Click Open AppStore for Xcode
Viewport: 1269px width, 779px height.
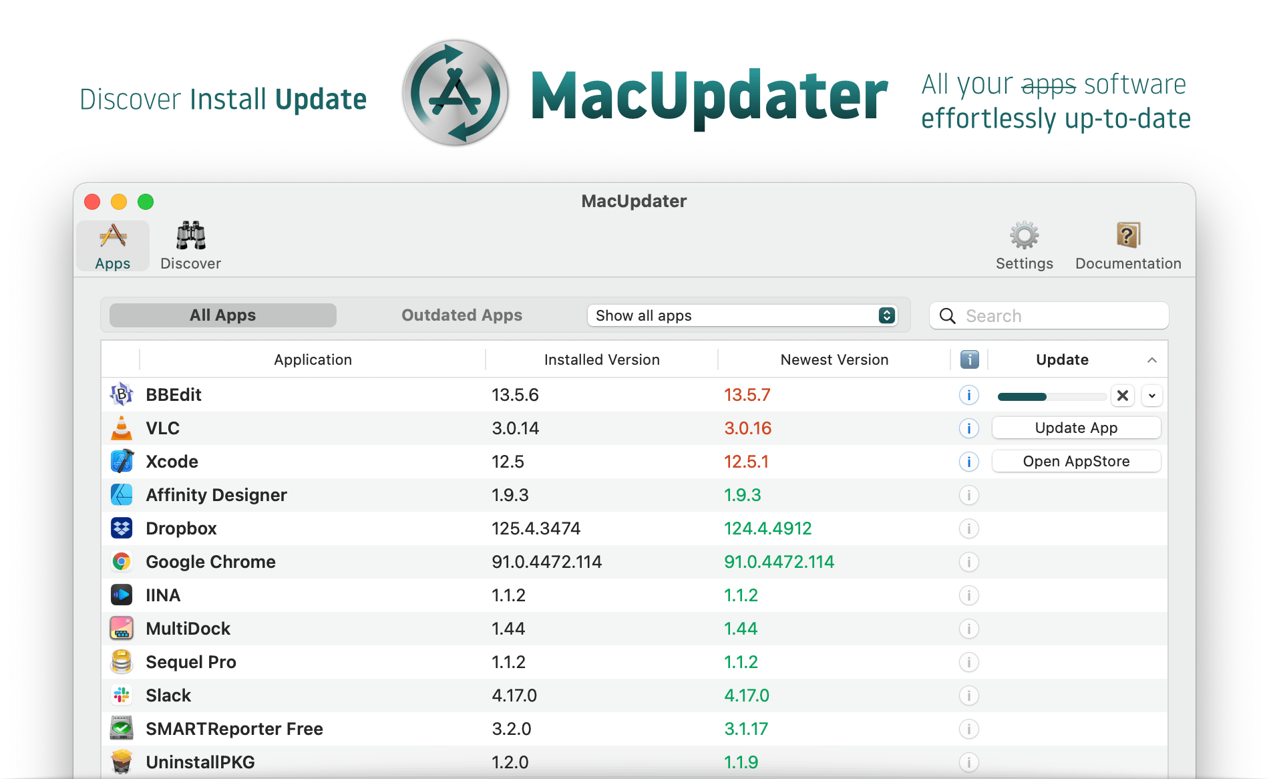coord(1076,462)
